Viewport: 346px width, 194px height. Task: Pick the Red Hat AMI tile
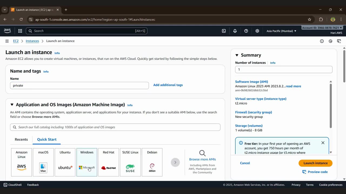109,162
